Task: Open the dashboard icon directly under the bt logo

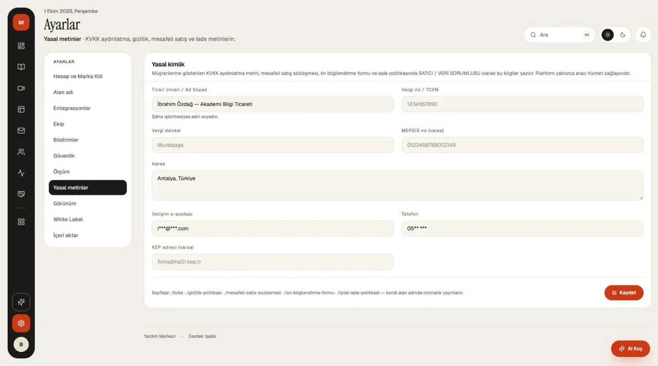Action: click(21, 46)
